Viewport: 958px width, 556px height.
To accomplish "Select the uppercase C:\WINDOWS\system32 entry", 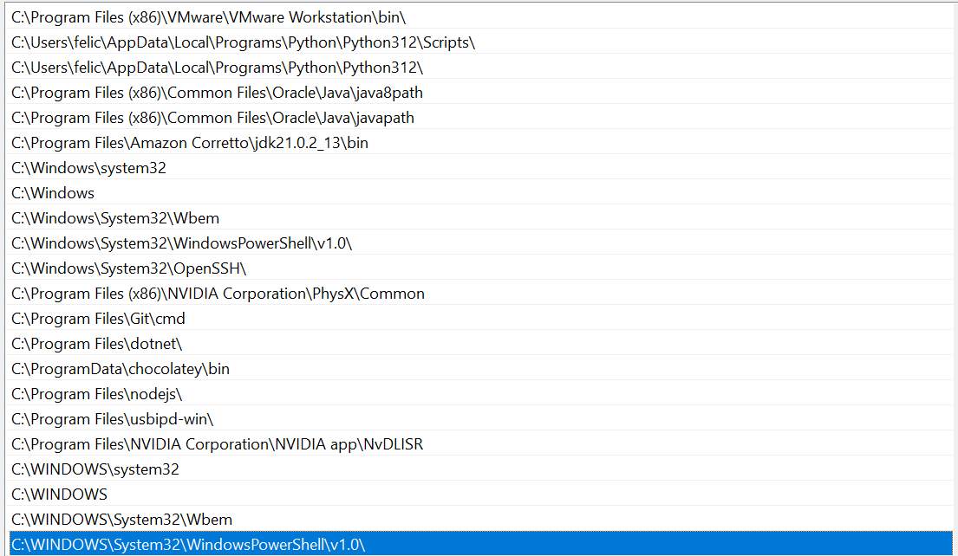I will [x=481, y=469].
